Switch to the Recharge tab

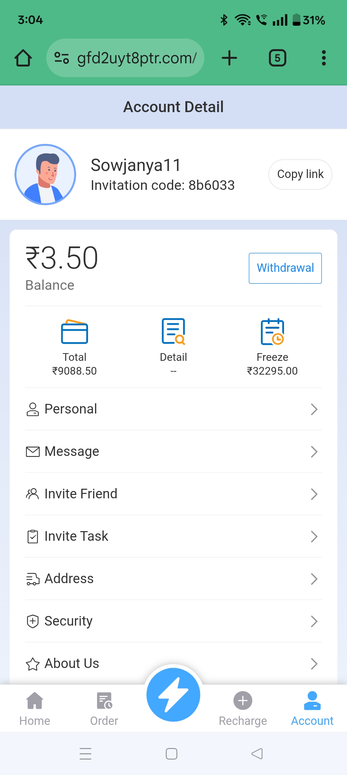click(243, 708)
